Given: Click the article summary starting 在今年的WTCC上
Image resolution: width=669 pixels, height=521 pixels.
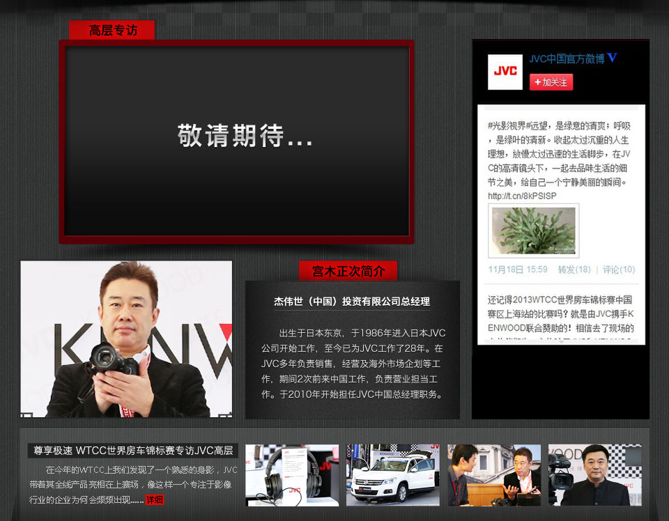Looking at the screenshot, I should (x=133, y=485).
